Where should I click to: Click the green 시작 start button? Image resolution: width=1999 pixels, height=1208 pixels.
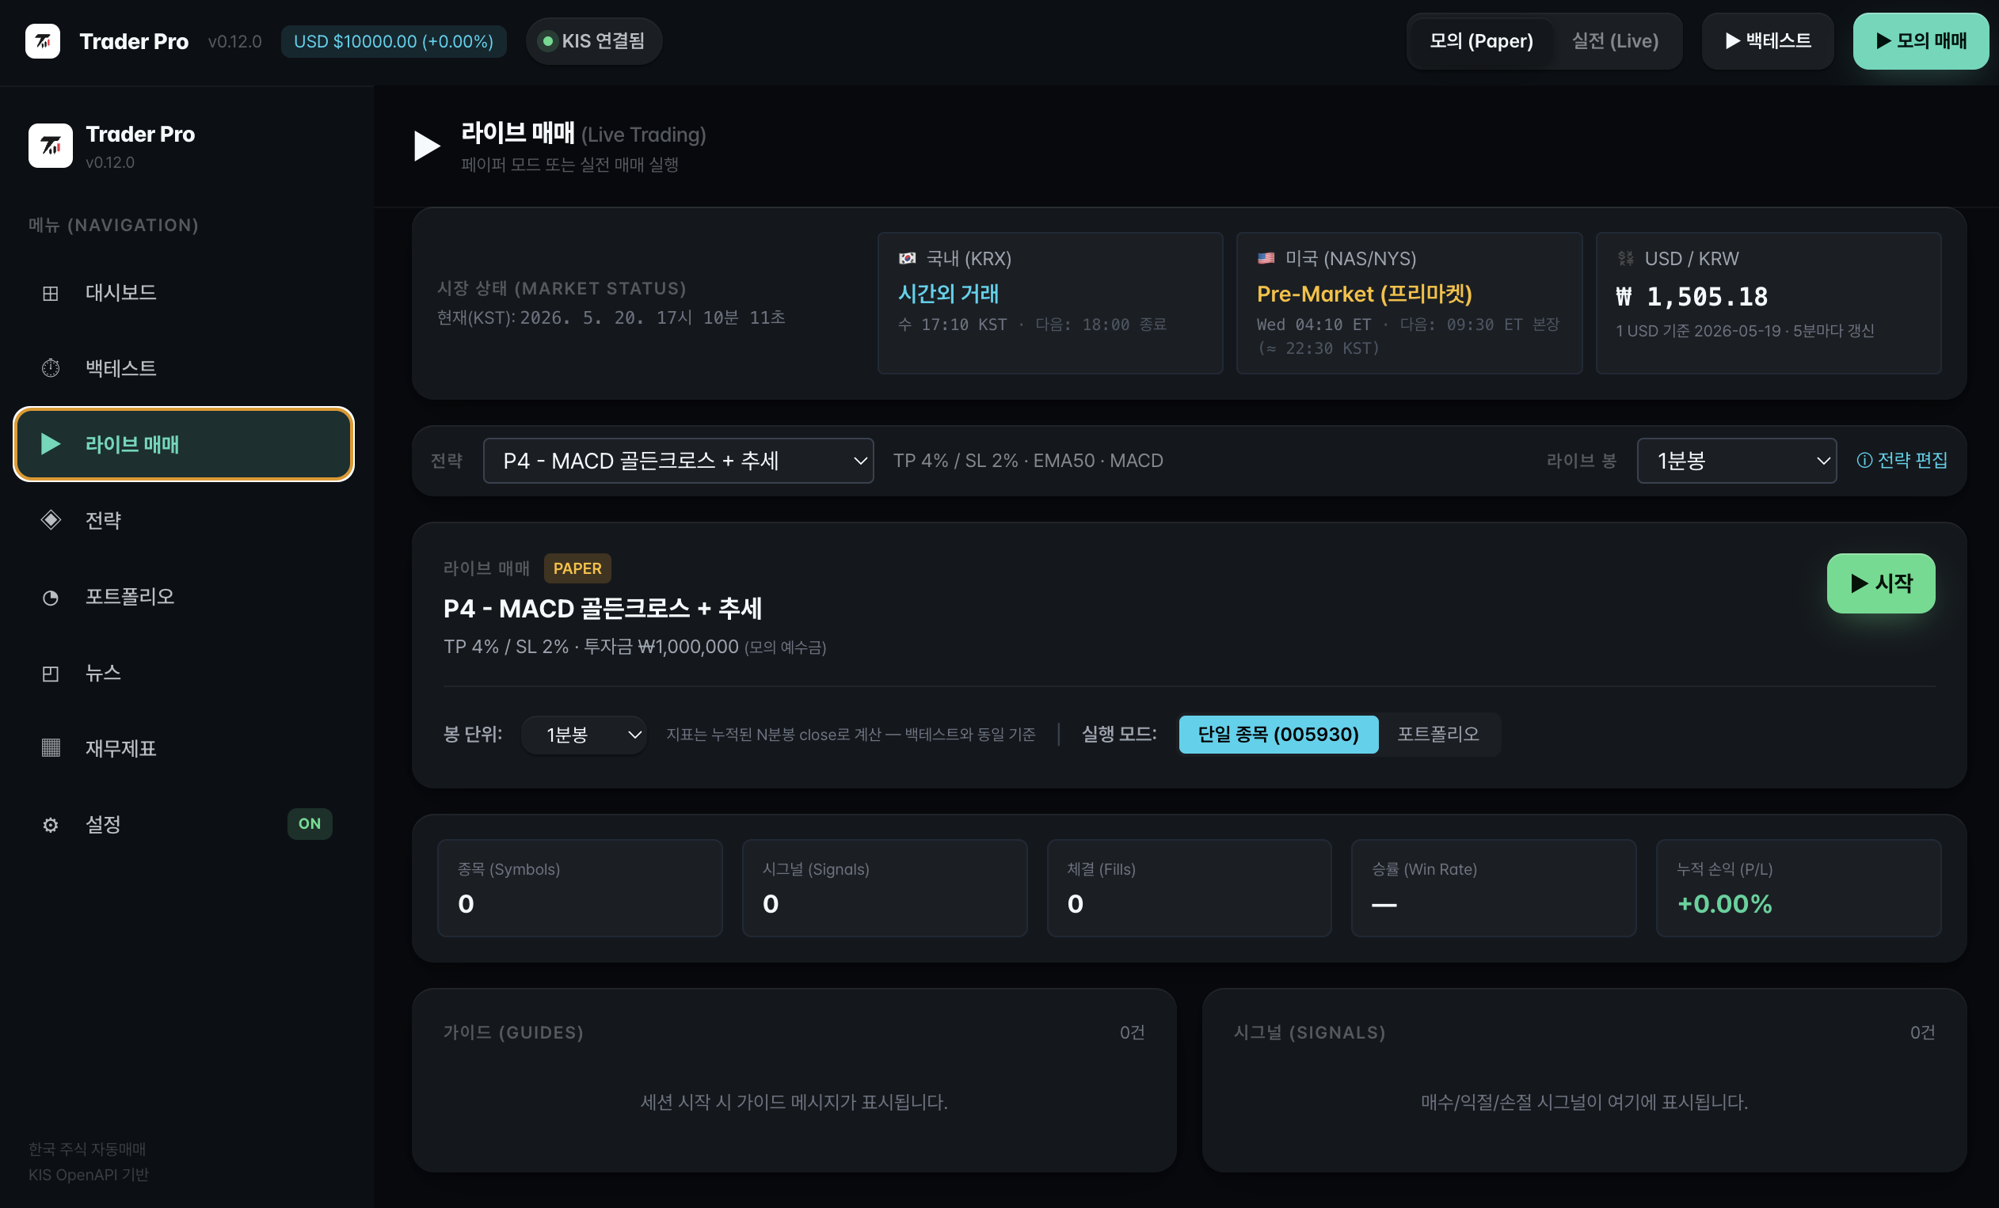[x=1880, y=583]
